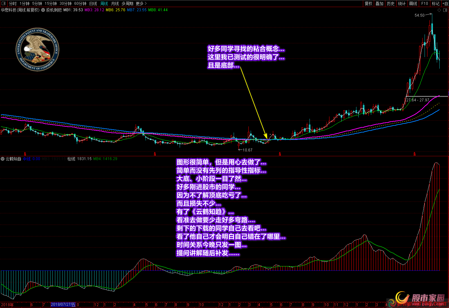Expand the 投机倒把 main chart indicator dropdown
Screen dimensions: 449x308
[43, 10]
